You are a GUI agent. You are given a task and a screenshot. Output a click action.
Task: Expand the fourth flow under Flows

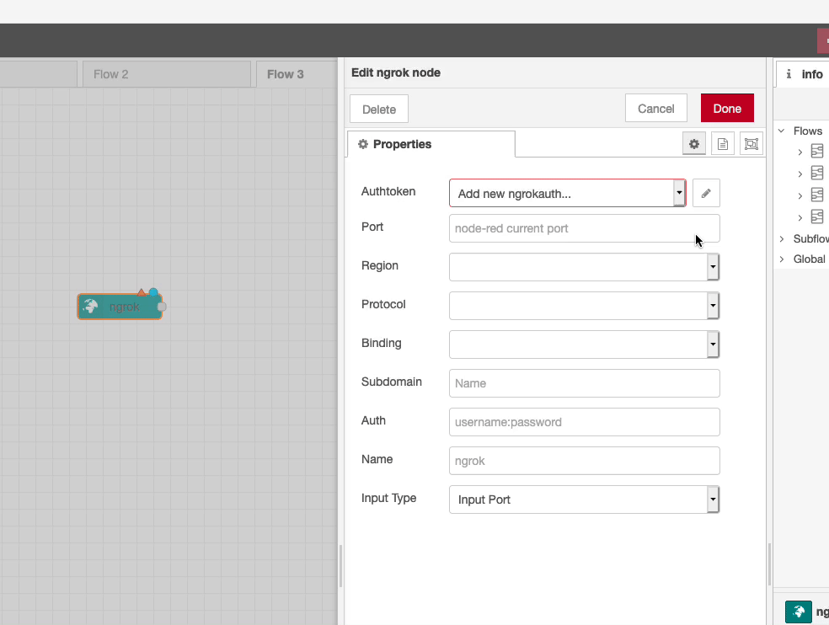click(800, 218)
